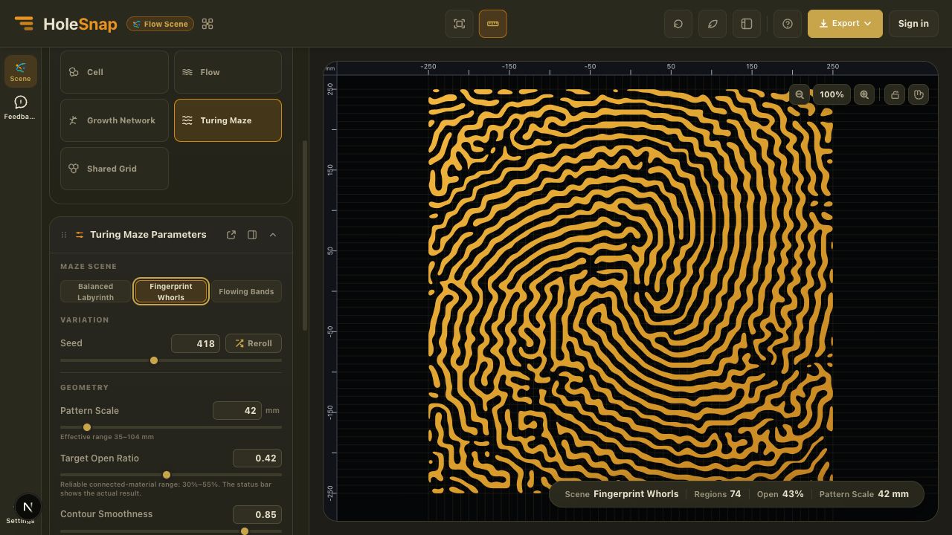Toggle the canvas lock icon

(x=895, y=94)
